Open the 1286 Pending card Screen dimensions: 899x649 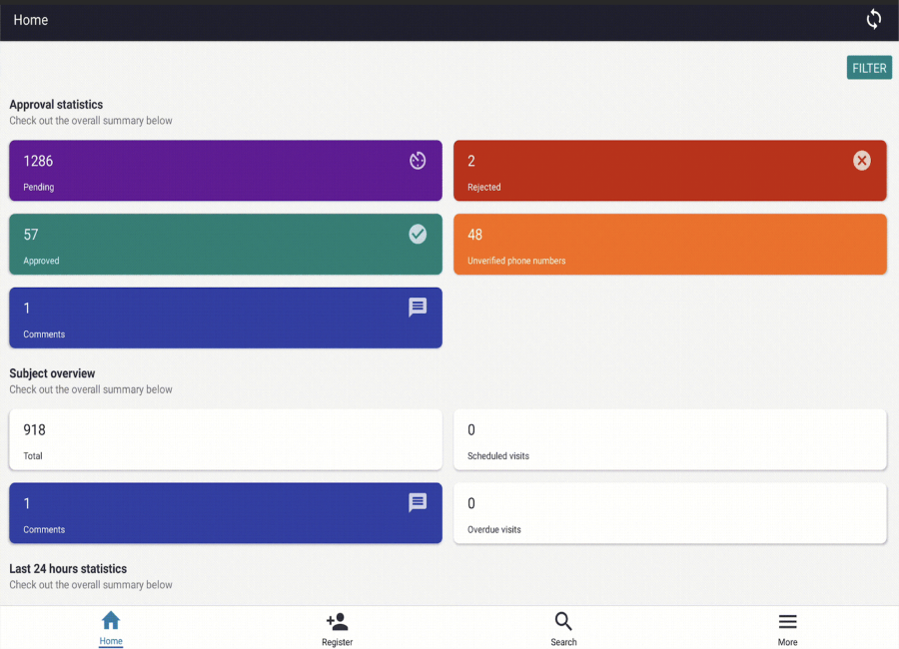tap(225, 171)
